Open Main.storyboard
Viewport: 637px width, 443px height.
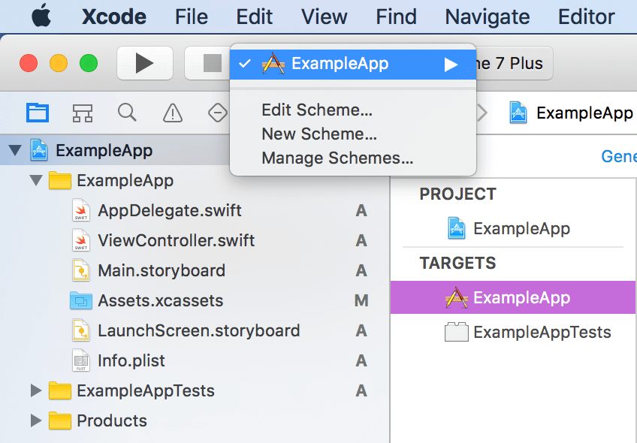(x=162, y=270)
